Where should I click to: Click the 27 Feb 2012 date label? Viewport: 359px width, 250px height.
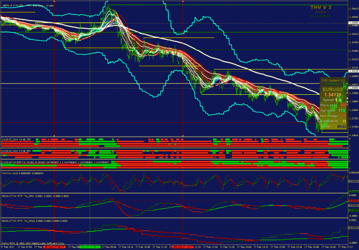coord(7,247)
